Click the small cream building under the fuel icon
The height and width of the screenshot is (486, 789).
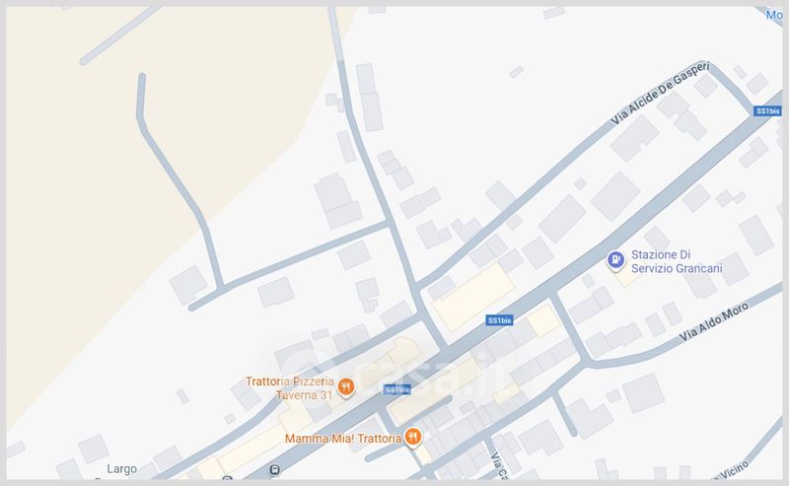[x=627, y=276]
